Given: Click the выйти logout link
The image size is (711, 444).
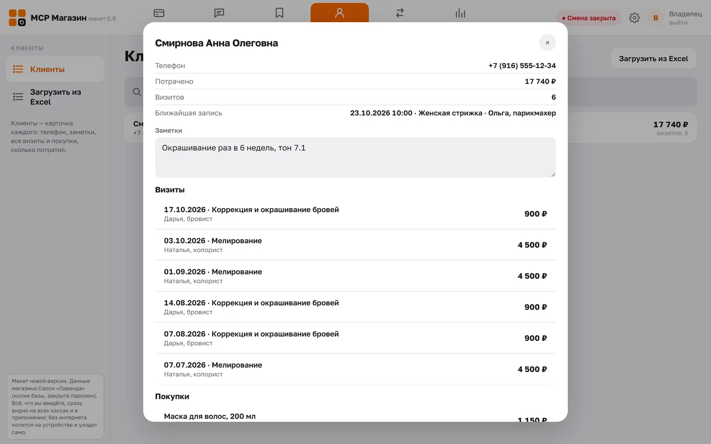Looking at the screenshot, I should coord(678,23).
